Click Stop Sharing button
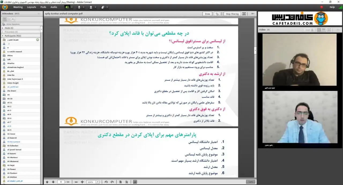Screen dimensions: 343x185 click(x=232, y=14)
